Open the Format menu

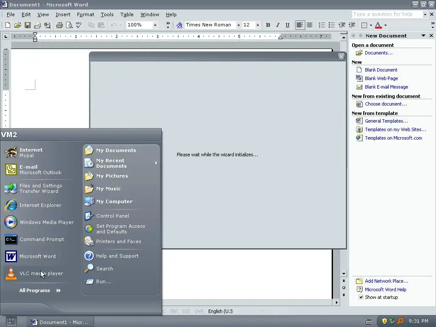click(x=85, y=14)
